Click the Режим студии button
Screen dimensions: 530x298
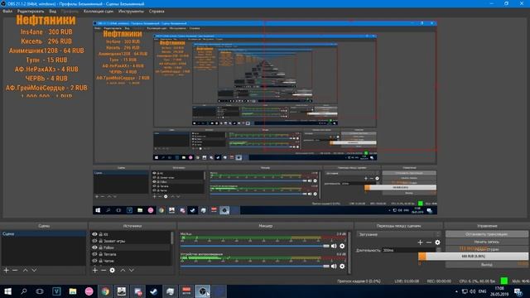[x=486, y=249]
